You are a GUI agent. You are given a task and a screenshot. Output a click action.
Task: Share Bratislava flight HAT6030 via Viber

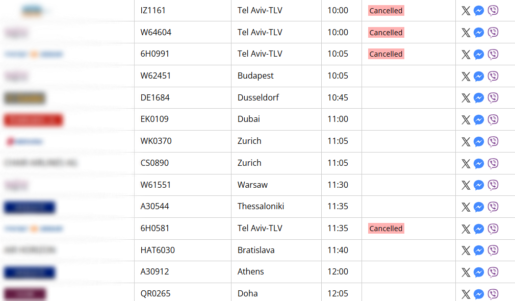point(493,250)
